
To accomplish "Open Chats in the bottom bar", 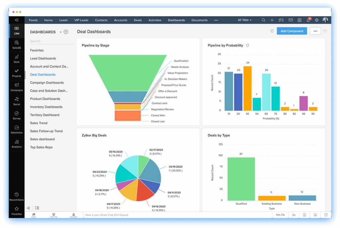I will coord(34,215).
